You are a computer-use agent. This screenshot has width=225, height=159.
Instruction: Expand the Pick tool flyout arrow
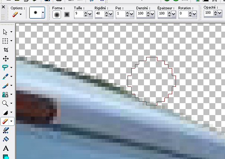click(x=11, y=32)
